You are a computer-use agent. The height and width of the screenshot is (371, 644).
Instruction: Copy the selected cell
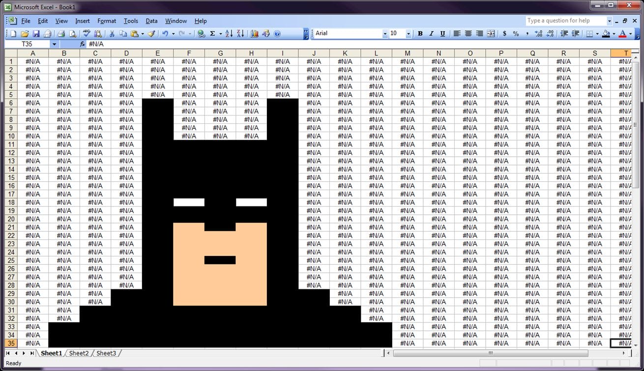122,33
